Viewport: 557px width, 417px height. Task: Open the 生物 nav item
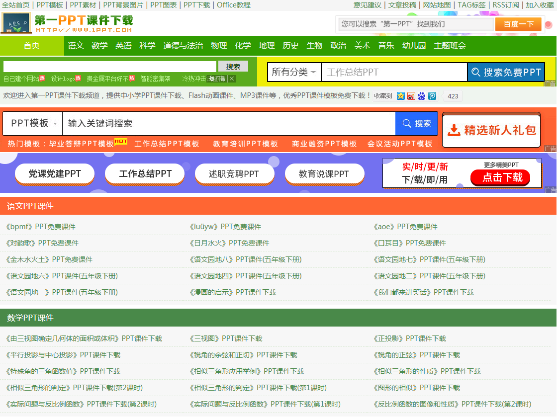pyautogui.click(x=314, y=45)
